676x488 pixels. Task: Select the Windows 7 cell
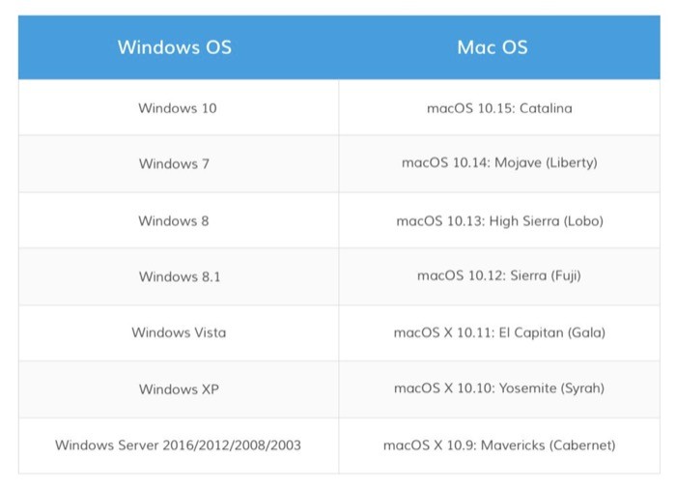tap(174, 163)
